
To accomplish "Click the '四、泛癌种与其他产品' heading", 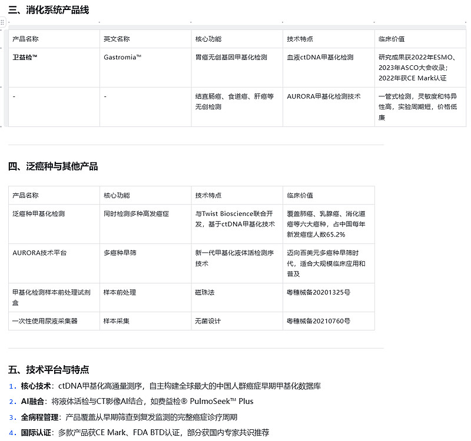I will click(x=53, y=166).
